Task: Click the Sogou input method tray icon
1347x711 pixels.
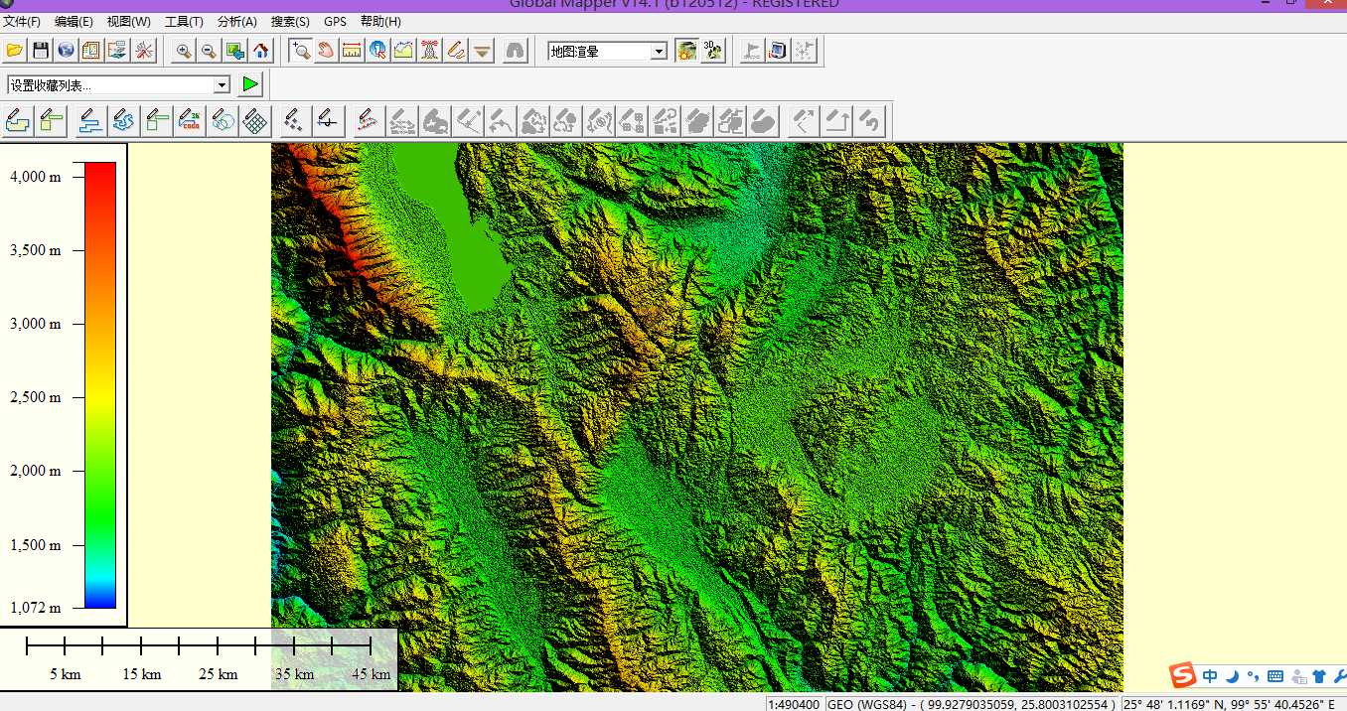Action: [1182, 676]
